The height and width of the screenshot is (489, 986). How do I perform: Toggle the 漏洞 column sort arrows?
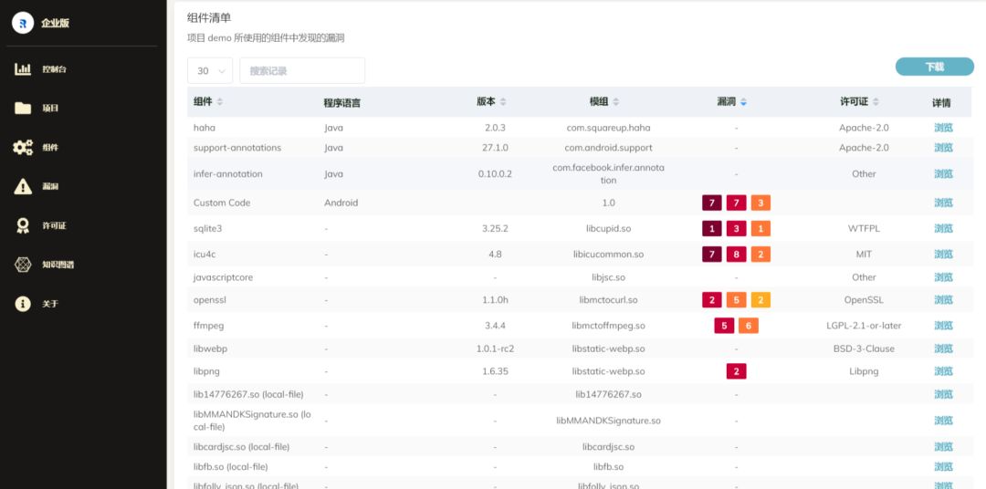click(x=743, y=102)
